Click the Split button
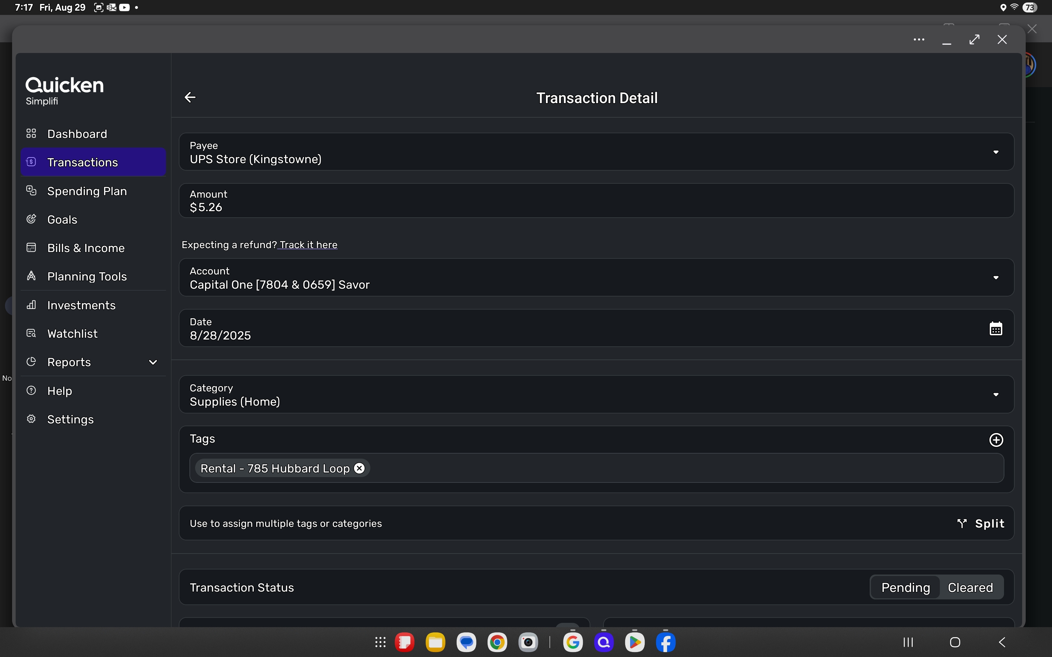 tap(981, 523)
